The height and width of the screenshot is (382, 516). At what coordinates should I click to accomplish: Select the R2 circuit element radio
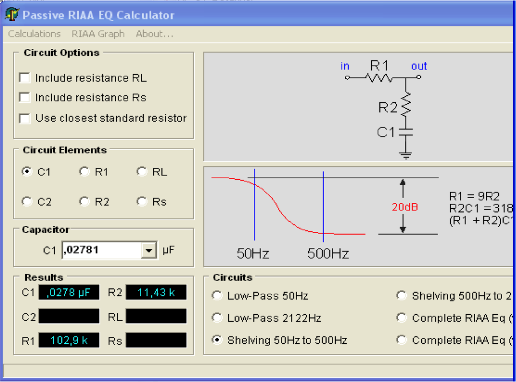pyautogui.click(x=84, y=201)
